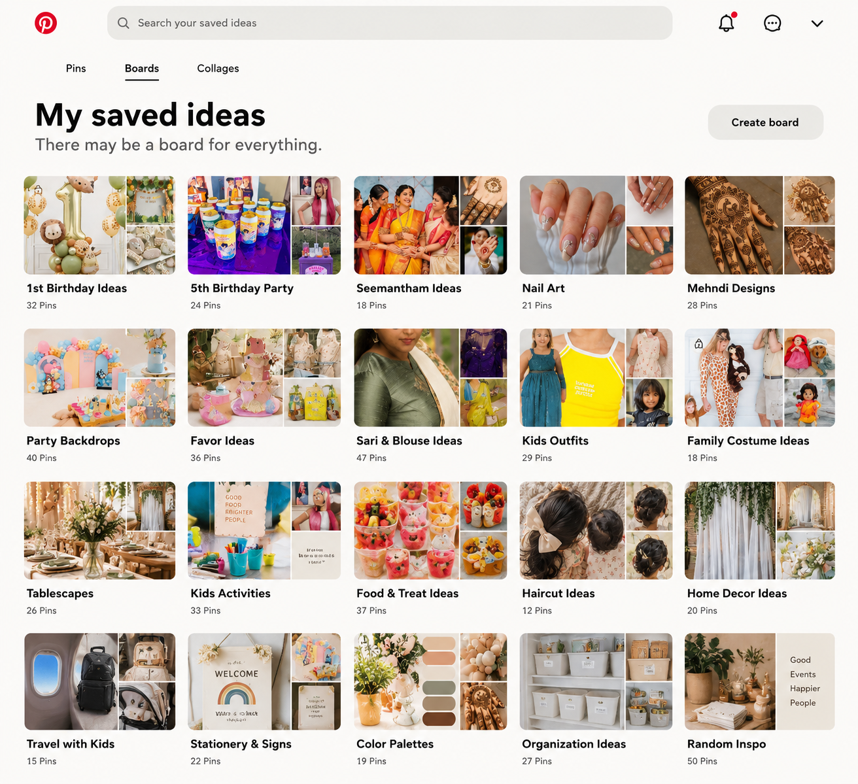Screen dimensions: 858x784
Task: Open the messages chat bubble icon
Action: click(772, 24)
